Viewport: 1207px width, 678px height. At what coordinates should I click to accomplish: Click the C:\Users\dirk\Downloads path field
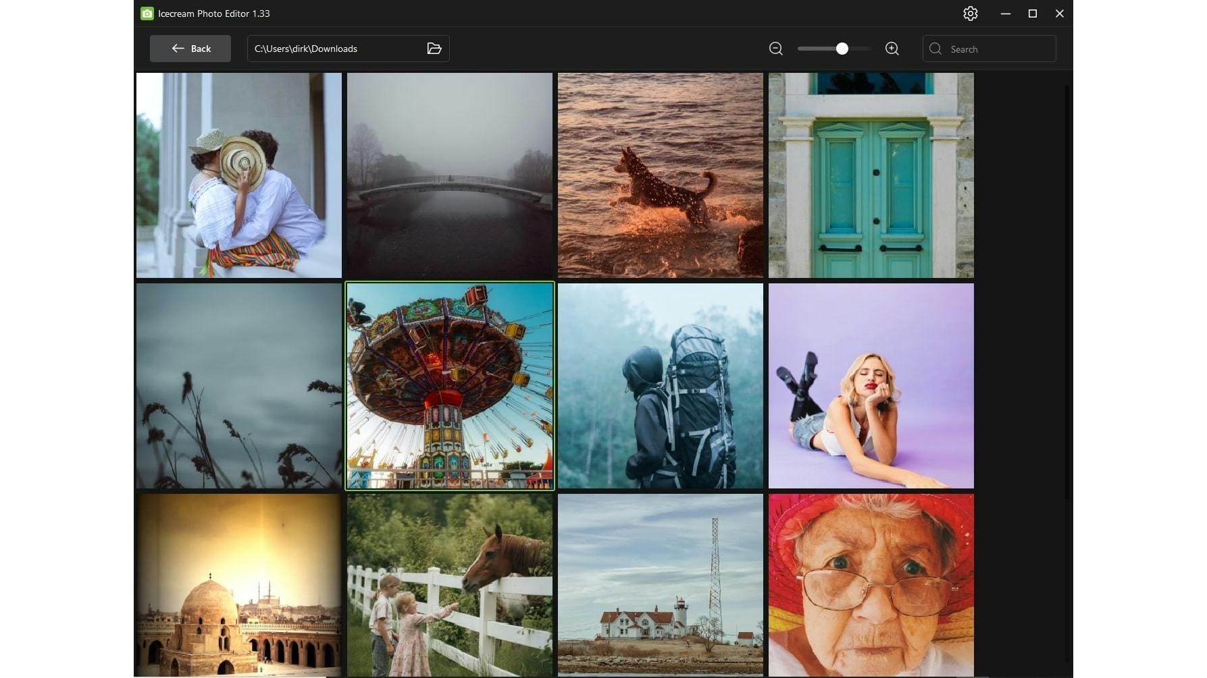[x=349, y=49]
